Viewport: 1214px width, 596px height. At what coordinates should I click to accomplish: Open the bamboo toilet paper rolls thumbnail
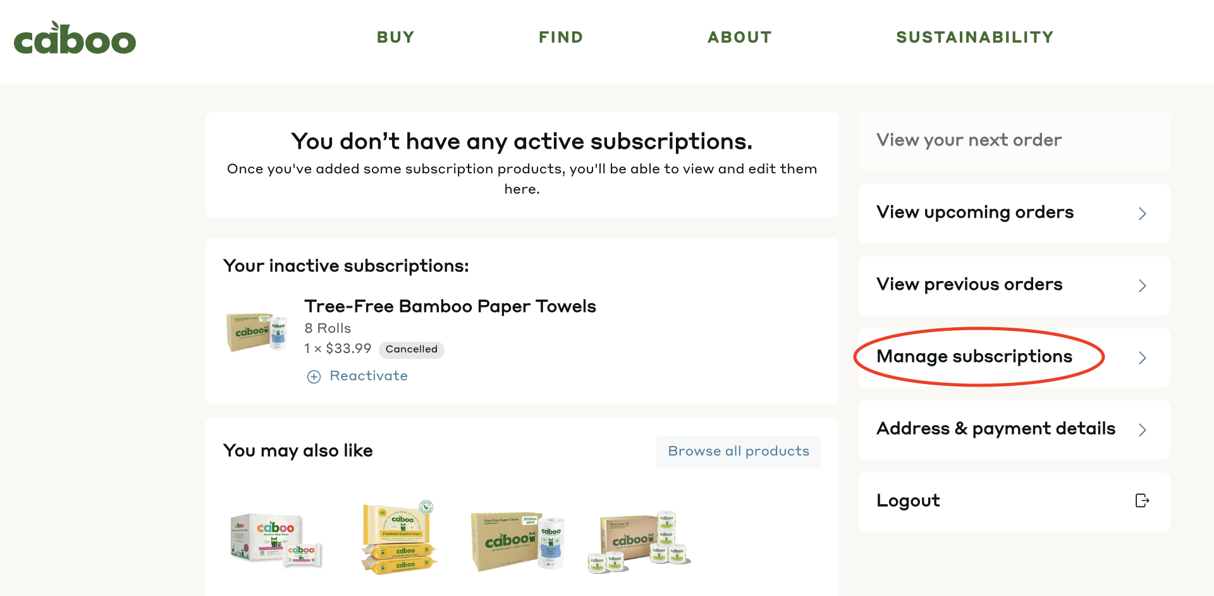click(x=639, y=542)
